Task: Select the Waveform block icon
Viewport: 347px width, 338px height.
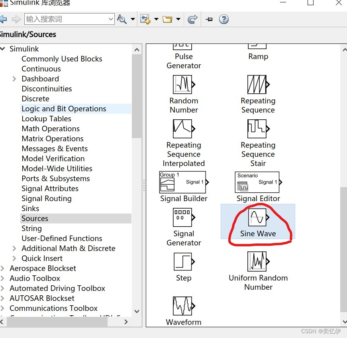Action: click(x=184, y=306)
